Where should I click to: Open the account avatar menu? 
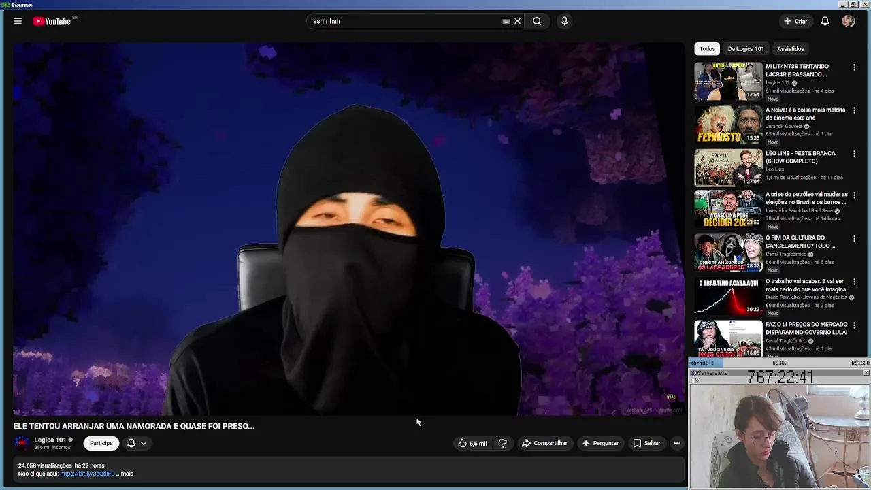(848, 21)
